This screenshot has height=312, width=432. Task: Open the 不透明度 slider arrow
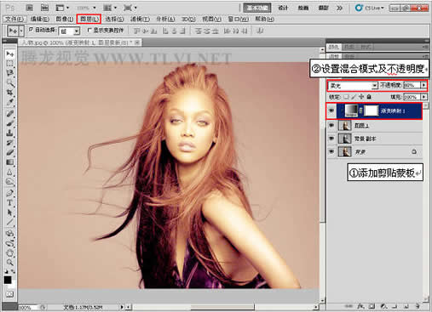click(x=423, y=85)
